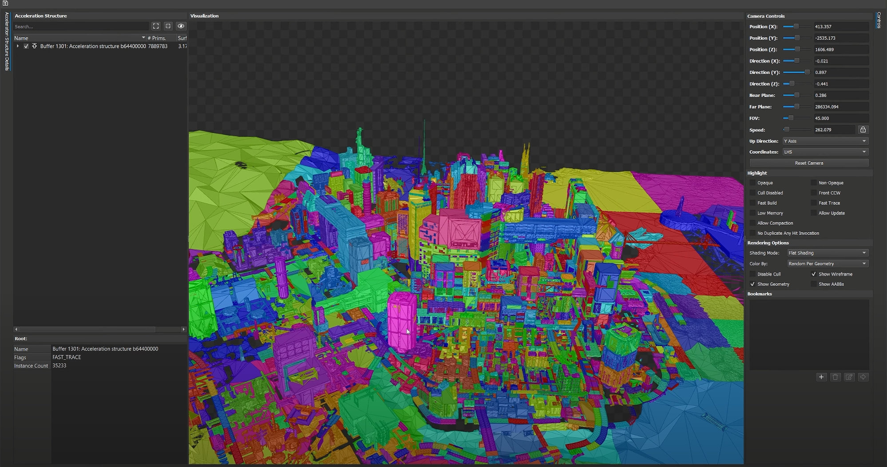Open the Shading Mode dropdown
This screenshot has height=467, width=887.
pyautogui.click(x=828, y=253)
